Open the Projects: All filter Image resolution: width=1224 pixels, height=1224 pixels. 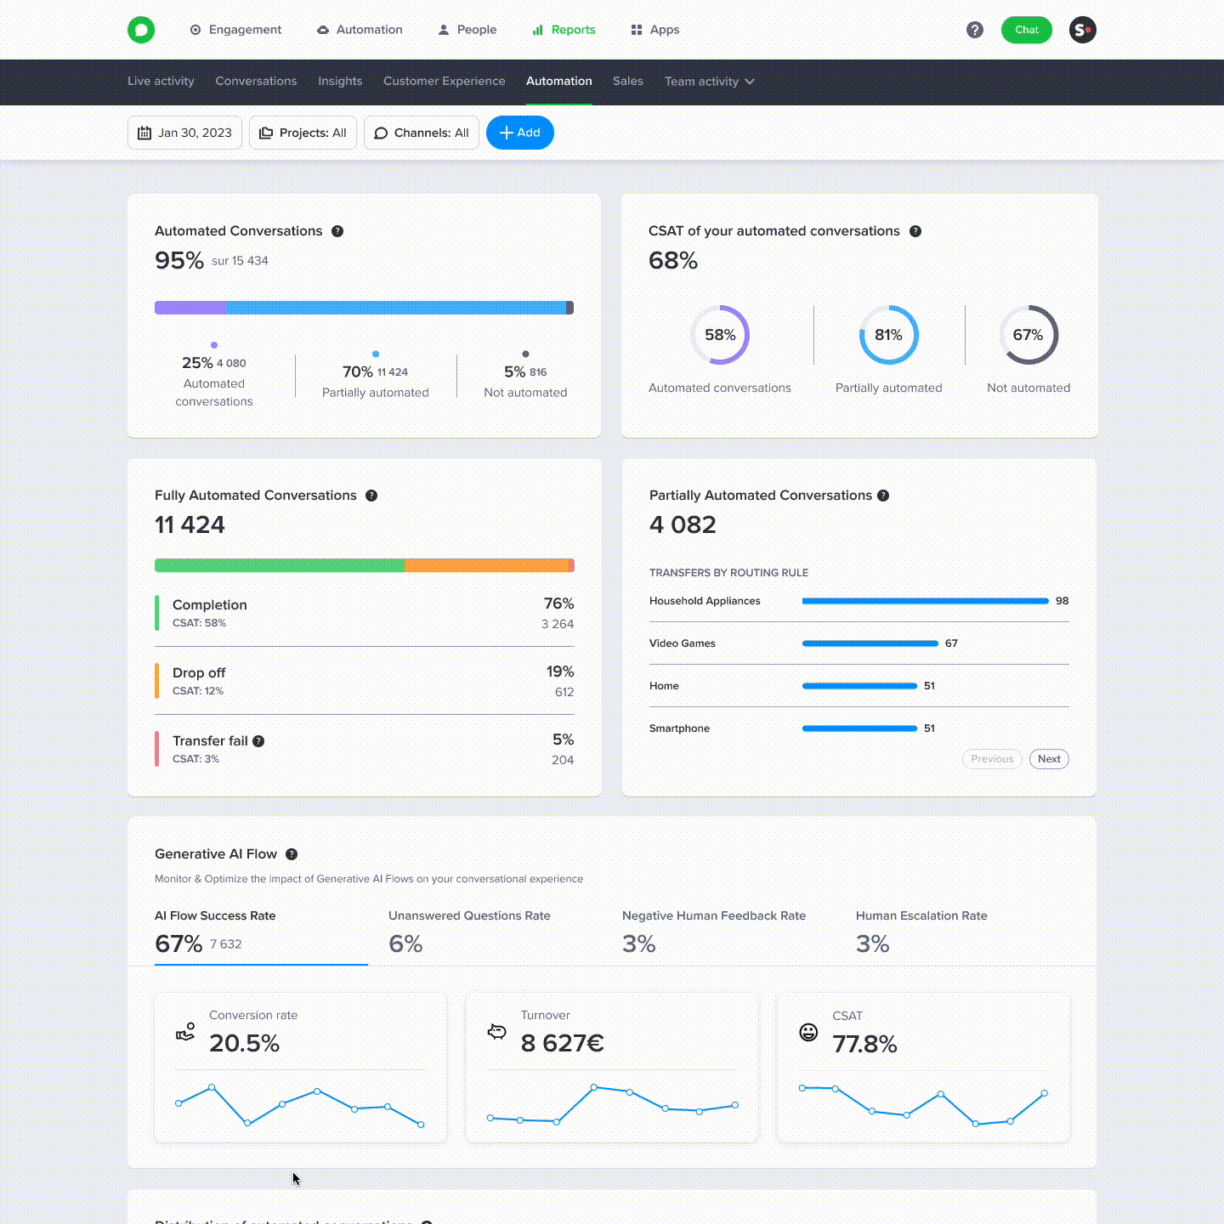pyautogui.click(x=303, y=133)
